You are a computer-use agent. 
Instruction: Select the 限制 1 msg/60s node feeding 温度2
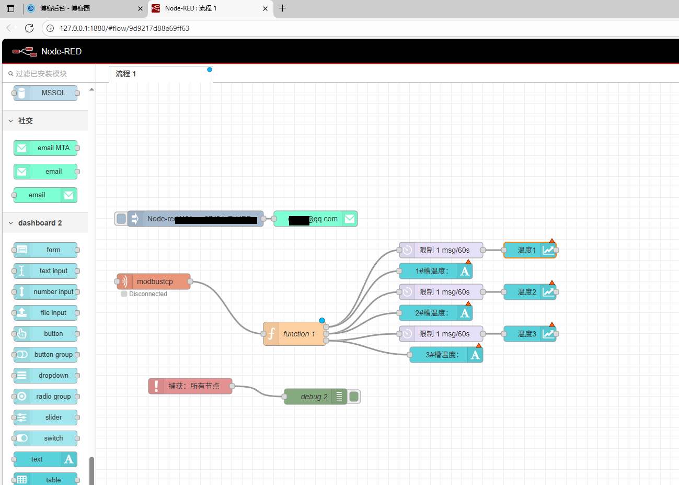coord(441,292)
